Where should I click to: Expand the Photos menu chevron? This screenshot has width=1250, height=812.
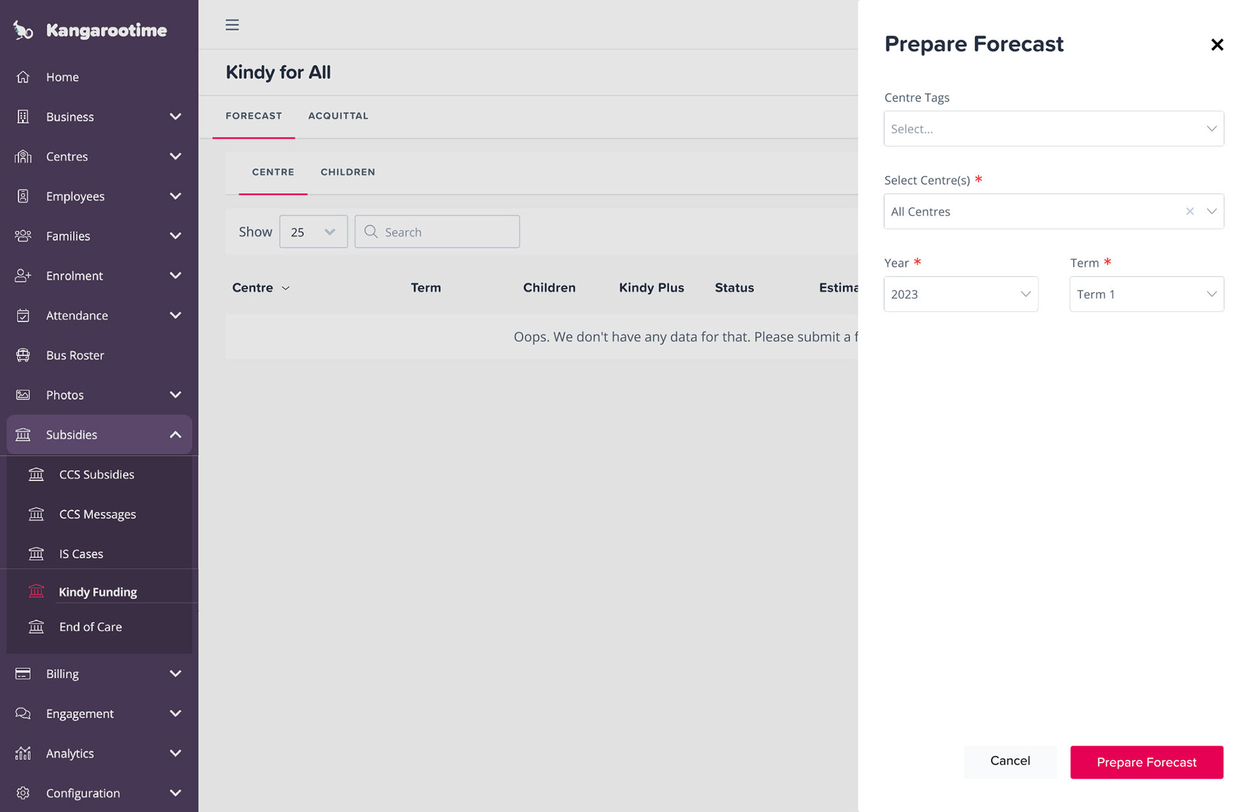tap(175, 395)
